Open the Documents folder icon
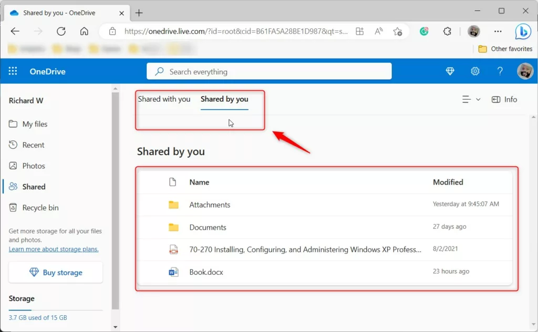Screen dimensions: 538x332 click(x=173, y=227)
